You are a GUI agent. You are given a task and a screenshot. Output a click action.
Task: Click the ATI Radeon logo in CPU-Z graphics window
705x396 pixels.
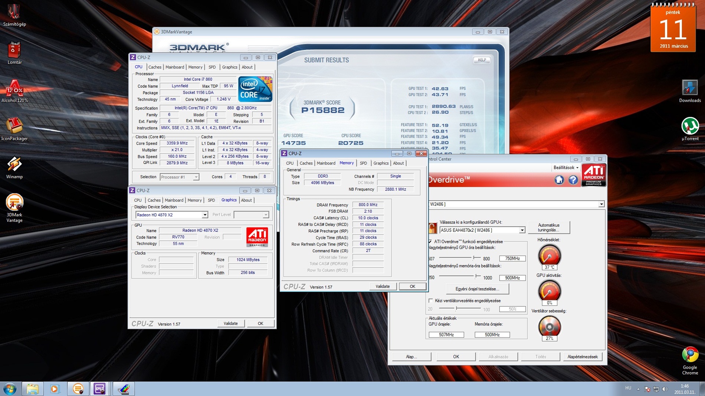257,237
